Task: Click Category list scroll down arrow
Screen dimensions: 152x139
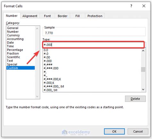Action: coord(37,96)
